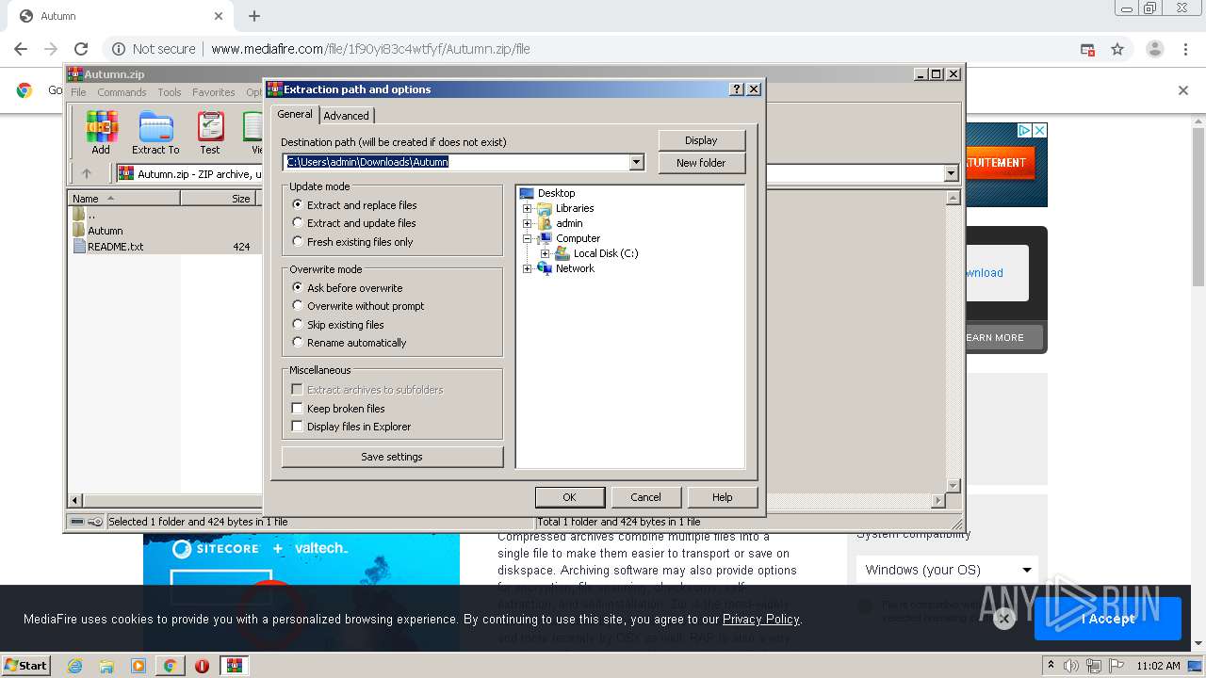This screenshot has width=1206, height=678.
Task: Open the Privacy Policy link
Action: tap(760, 619)
